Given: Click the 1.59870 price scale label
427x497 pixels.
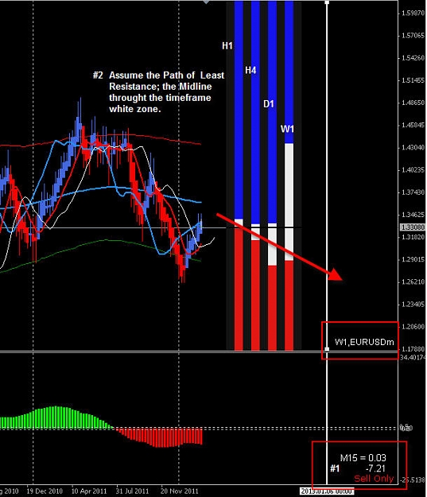Looking at the screenshot, I should [413, 13].
